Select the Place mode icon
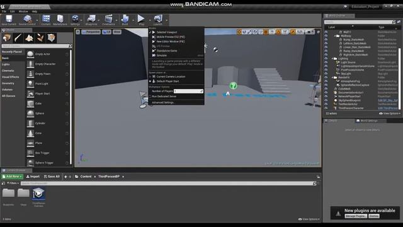Screen dimensions: 403x227 tap(7, 38)
